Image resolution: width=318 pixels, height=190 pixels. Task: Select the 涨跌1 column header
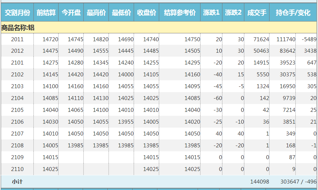coord(211,13)
